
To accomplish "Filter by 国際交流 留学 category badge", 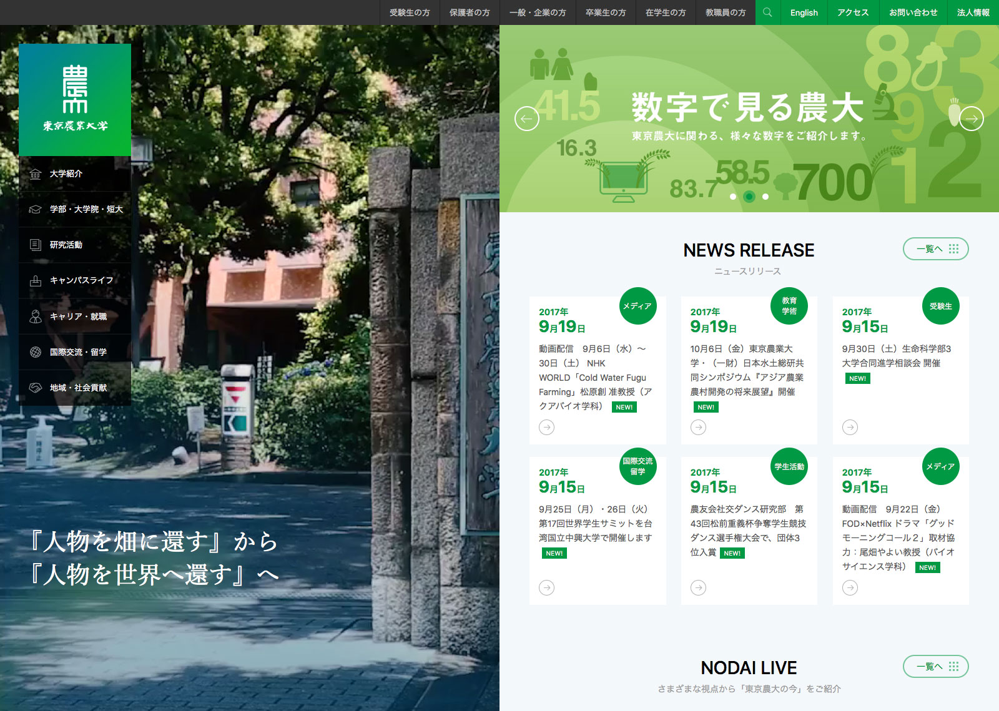I will tap(637, 466).
